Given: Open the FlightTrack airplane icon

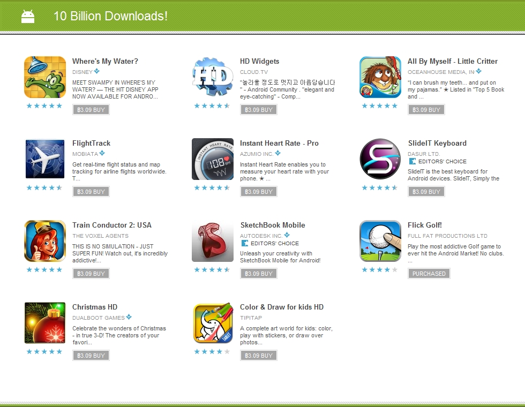Looking at the screenshot, I should pos(45,159).
